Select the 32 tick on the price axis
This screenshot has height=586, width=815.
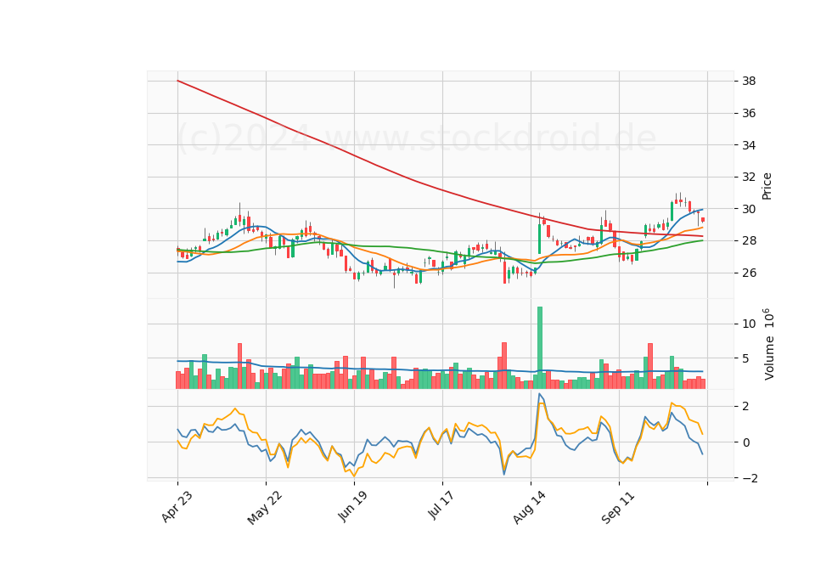749,177
